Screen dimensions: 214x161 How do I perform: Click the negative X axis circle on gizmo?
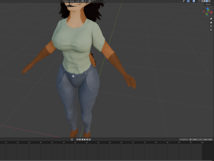pos(204,12)
